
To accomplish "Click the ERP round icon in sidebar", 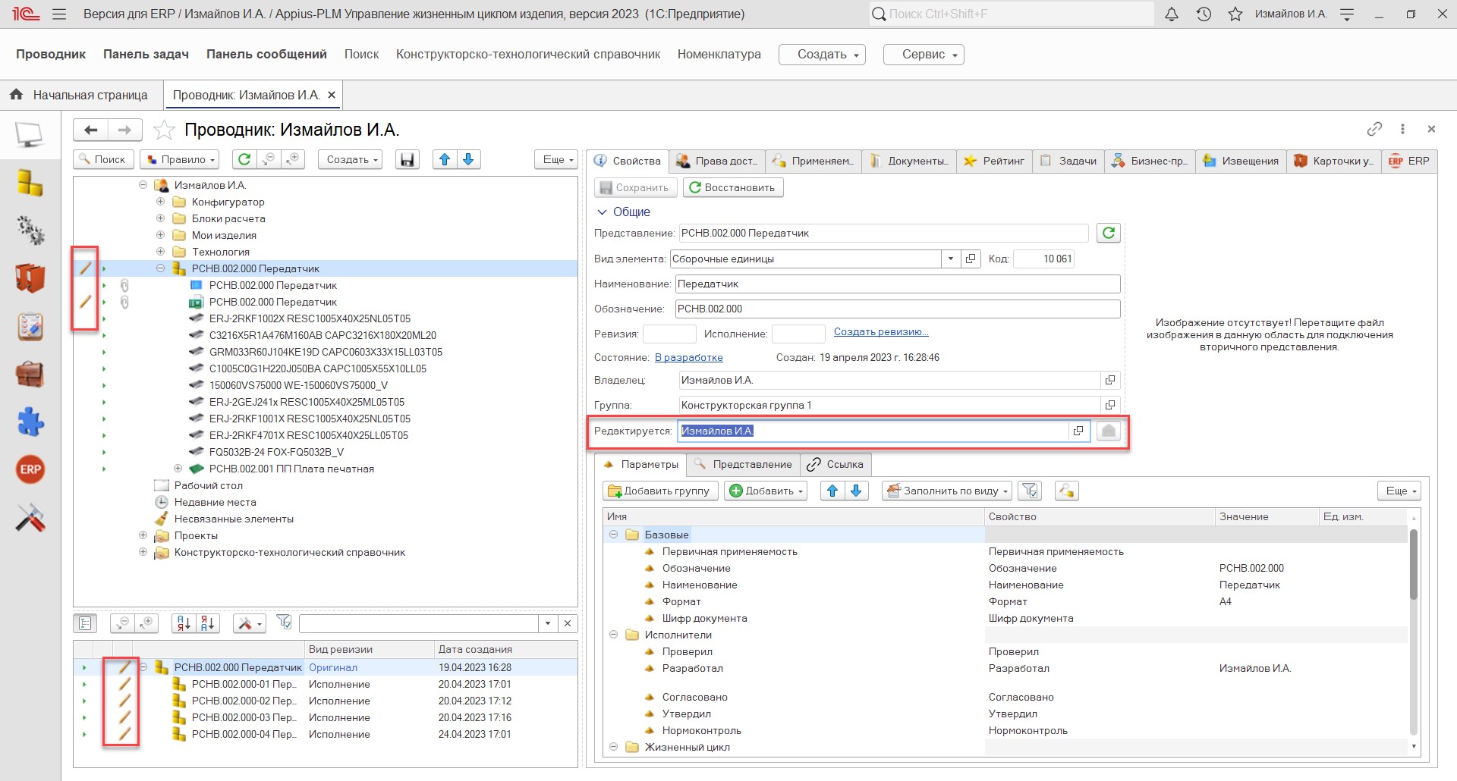I will [x=30, y=469].
